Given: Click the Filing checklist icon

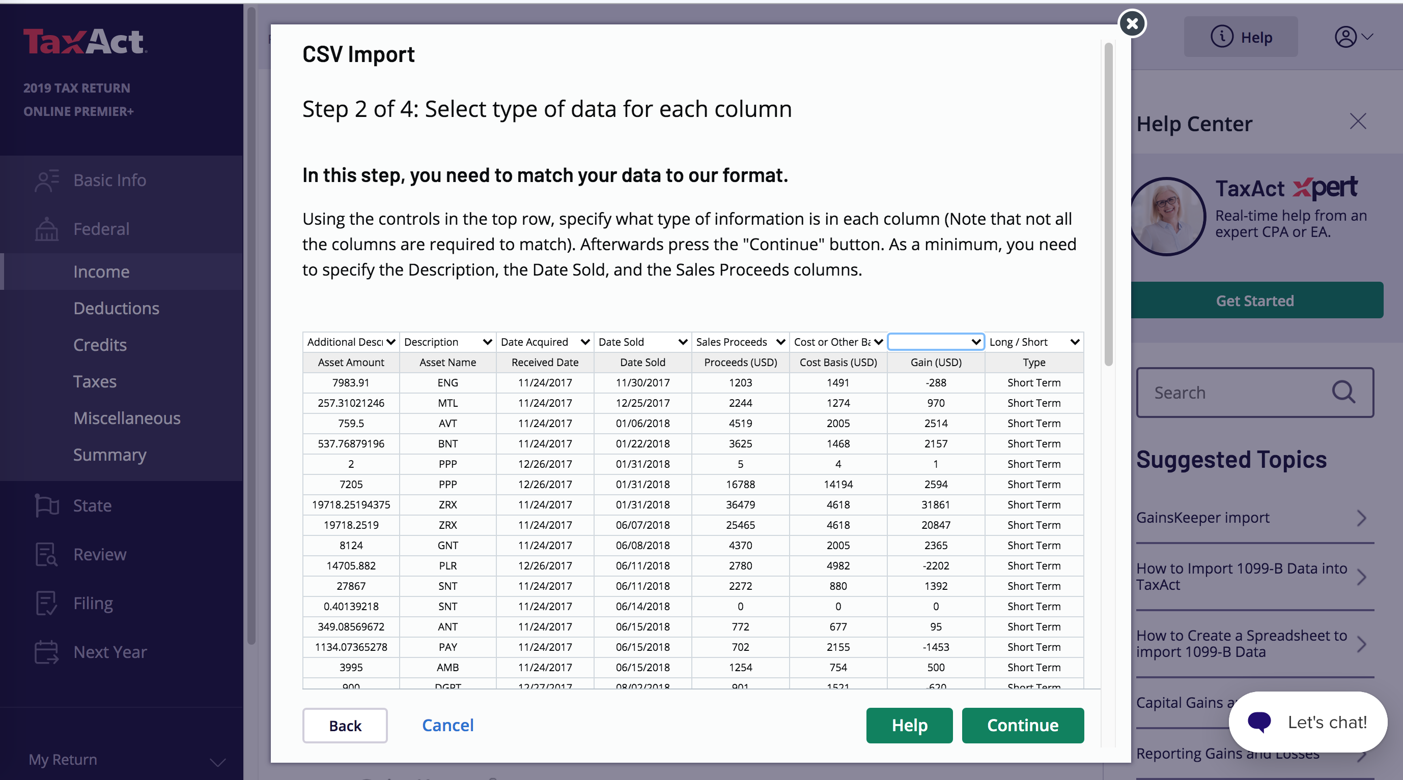Looking at the screenshot, I should tap(46, 603).
